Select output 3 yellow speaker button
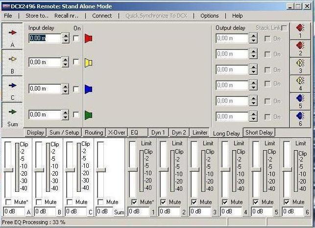The height and width of the screenshot is (228, 315). (x=300, y=66)
